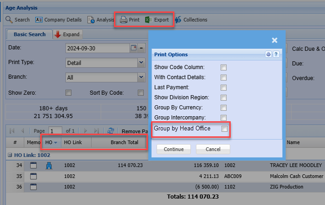Click the head office building icon in row 34
The height and width of the screenshot is (205, 325).
pos(49,166)
